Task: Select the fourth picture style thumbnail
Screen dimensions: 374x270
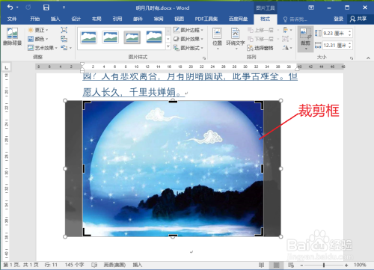Action: coord(154,37)
